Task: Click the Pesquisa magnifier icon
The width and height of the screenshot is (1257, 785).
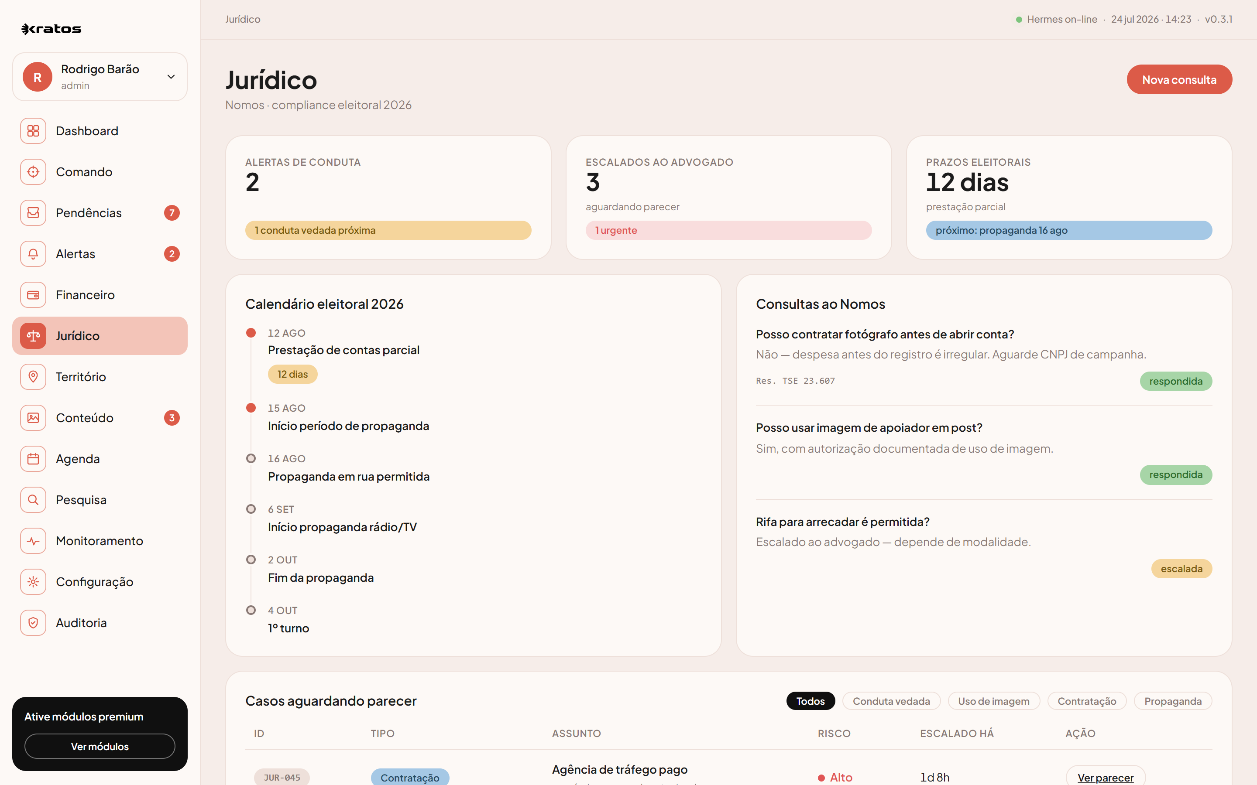Action: pyautogui.click(x=33, y=500)
